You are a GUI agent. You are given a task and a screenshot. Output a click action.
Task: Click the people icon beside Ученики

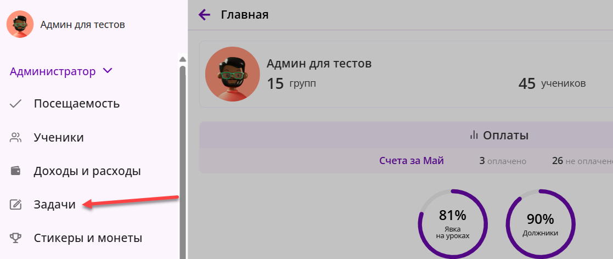[15, 138]
